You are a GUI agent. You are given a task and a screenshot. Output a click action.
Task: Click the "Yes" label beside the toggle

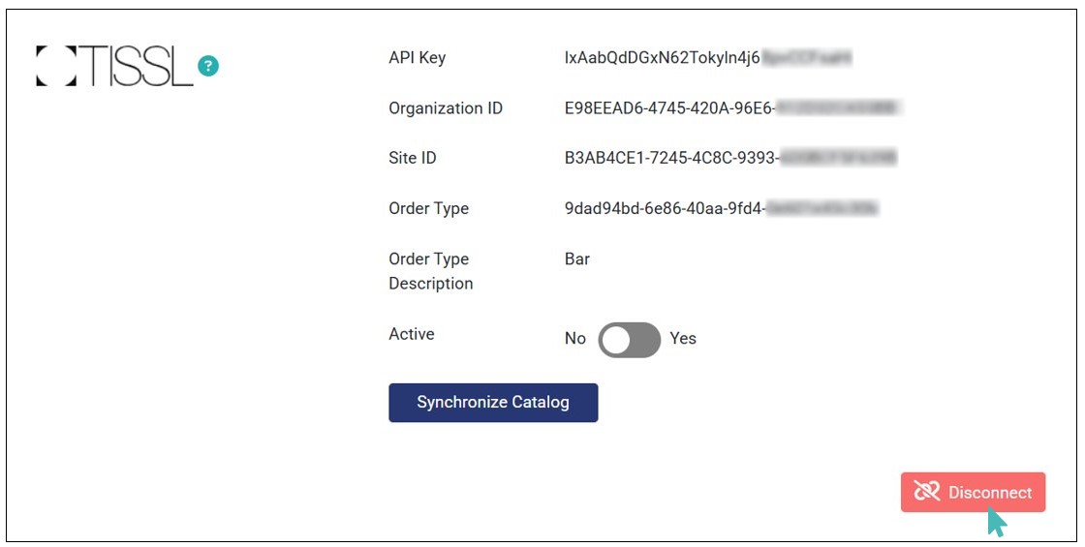click(x=683, y=339)
